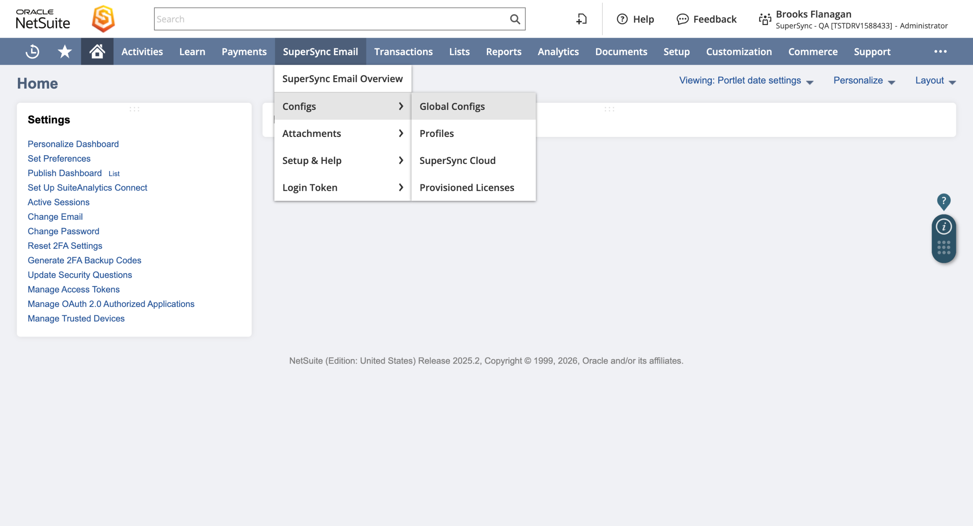
Task: Click the teal question mark pin
Action: pos(943,201)
